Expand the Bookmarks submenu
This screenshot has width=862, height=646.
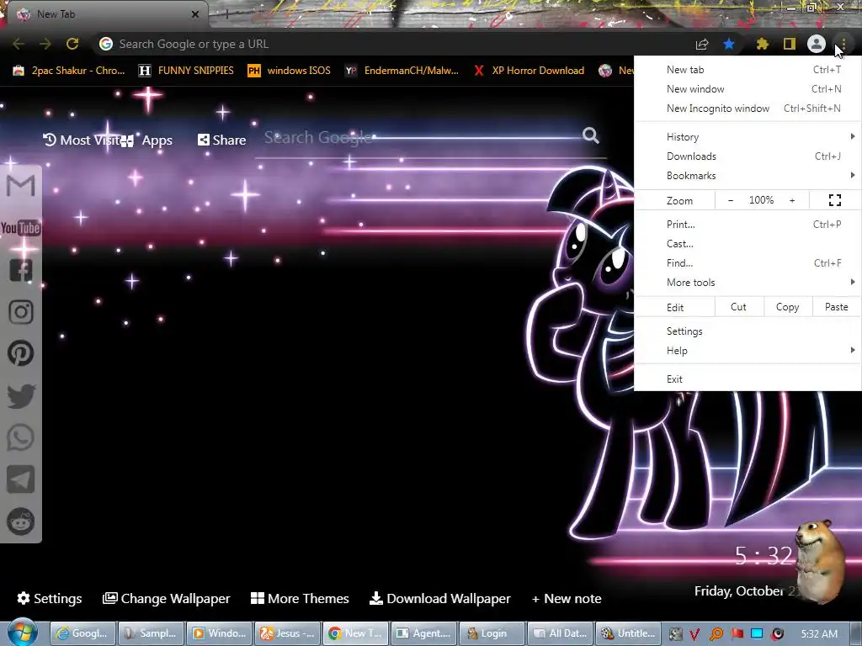748,176
